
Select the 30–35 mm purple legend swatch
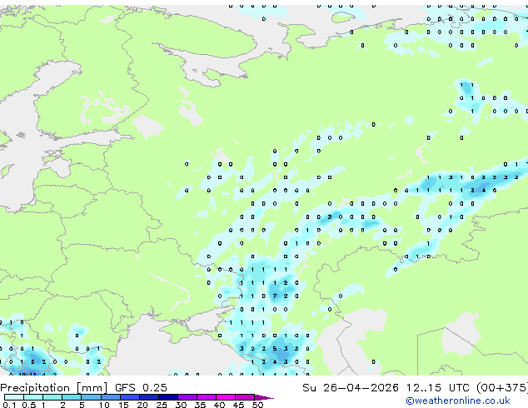[187, 397]
